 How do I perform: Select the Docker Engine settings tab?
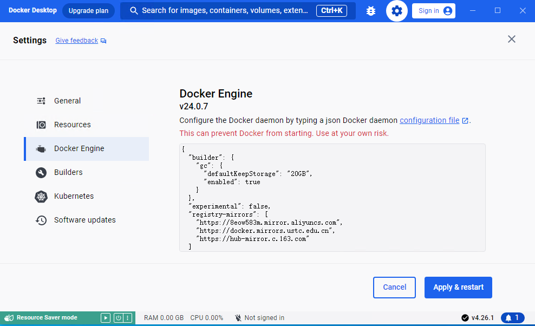click(x=86, y=149)
